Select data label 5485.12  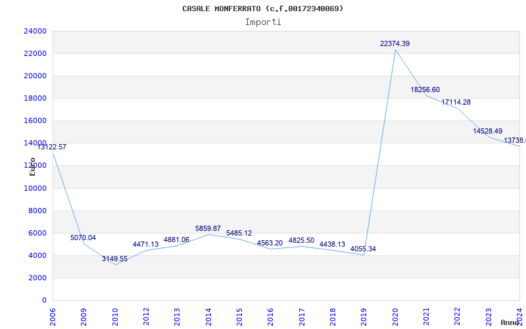click(239, 233)
